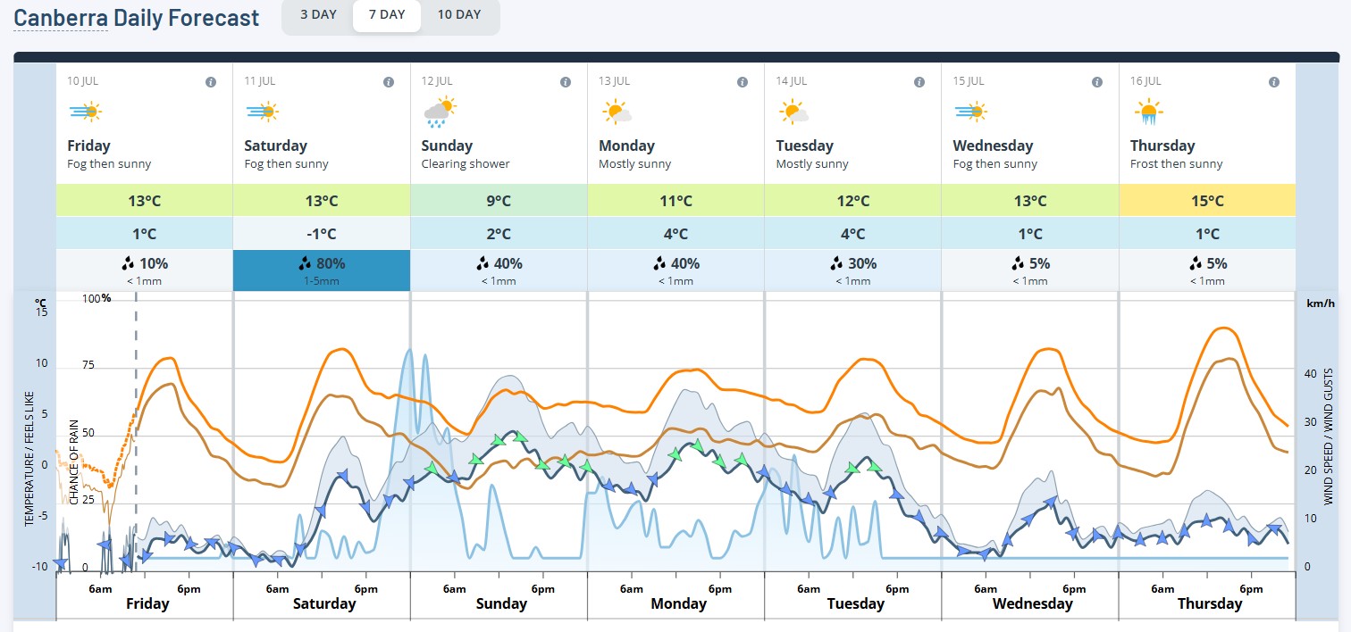Open the info icon for Saturday 11 Jul
This screenshot has height=632, width=1351.
[389, 82]
